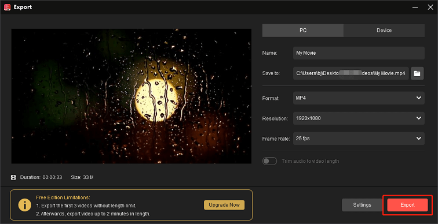This screenshot has height=224, width=438.
Task: Open the export Settings
Action: tap(362, 205)
